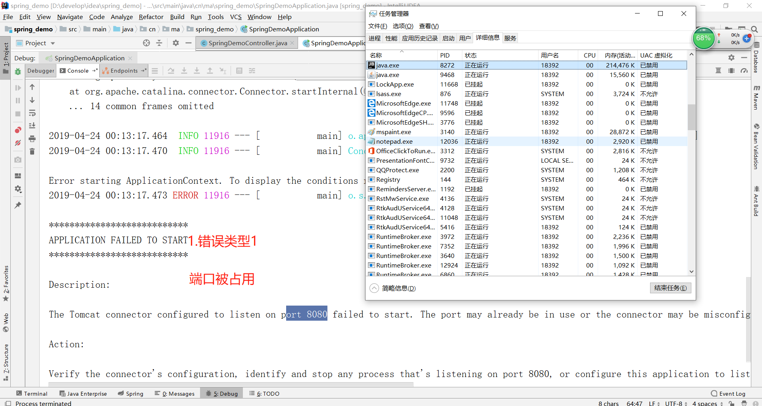
Task: Select java.exe row with PID 9468
Action: [x=527, y=75]
